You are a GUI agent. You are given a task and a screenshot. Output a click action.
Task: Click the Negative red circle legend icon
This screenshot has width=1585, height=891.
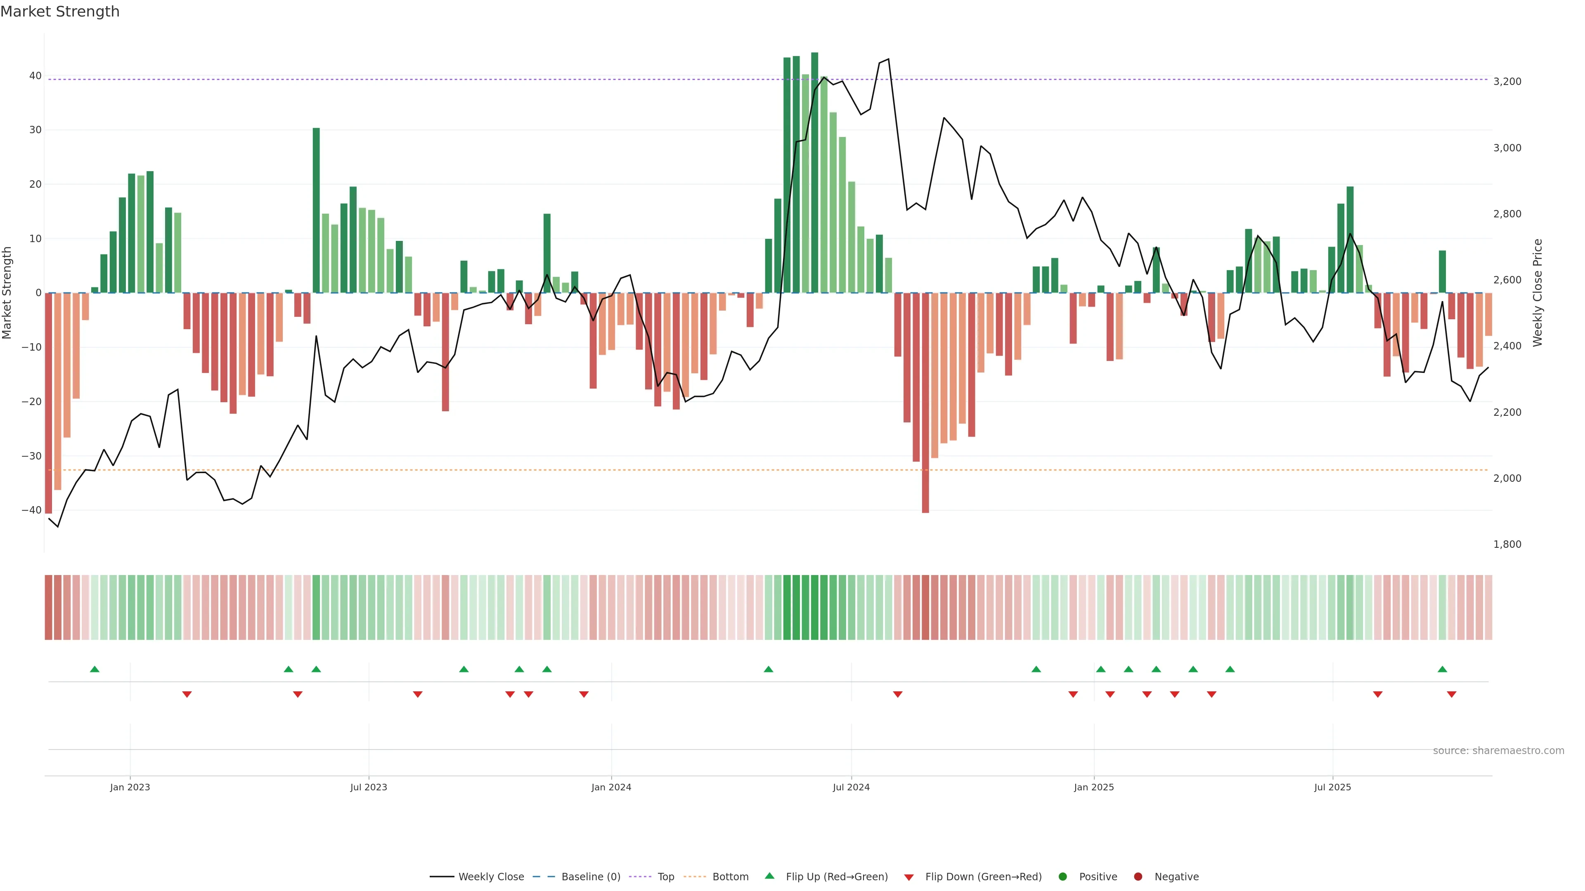click(1138, 877)
